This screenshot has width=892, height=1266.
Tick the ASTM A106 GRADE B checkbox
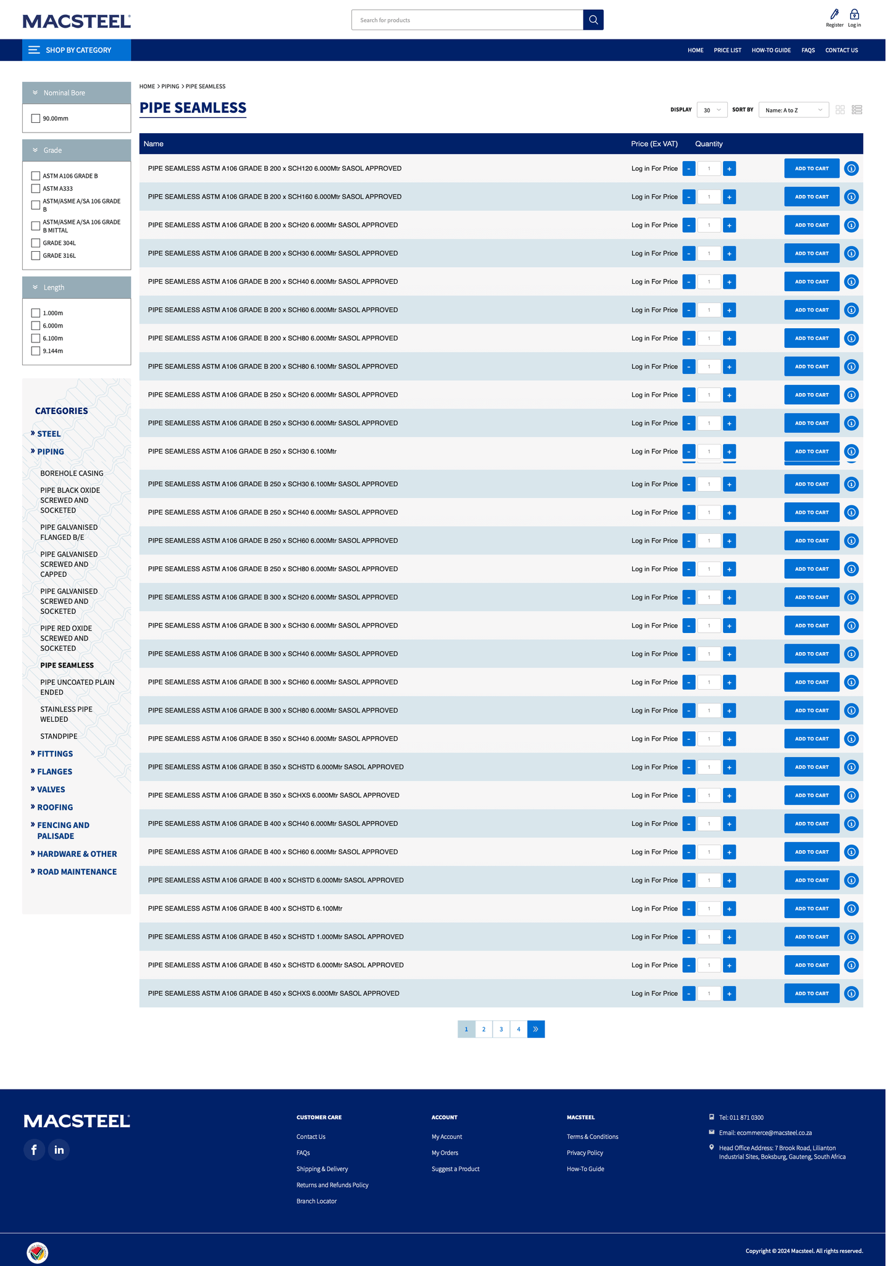pyautogui.click(x=36, y=176)
